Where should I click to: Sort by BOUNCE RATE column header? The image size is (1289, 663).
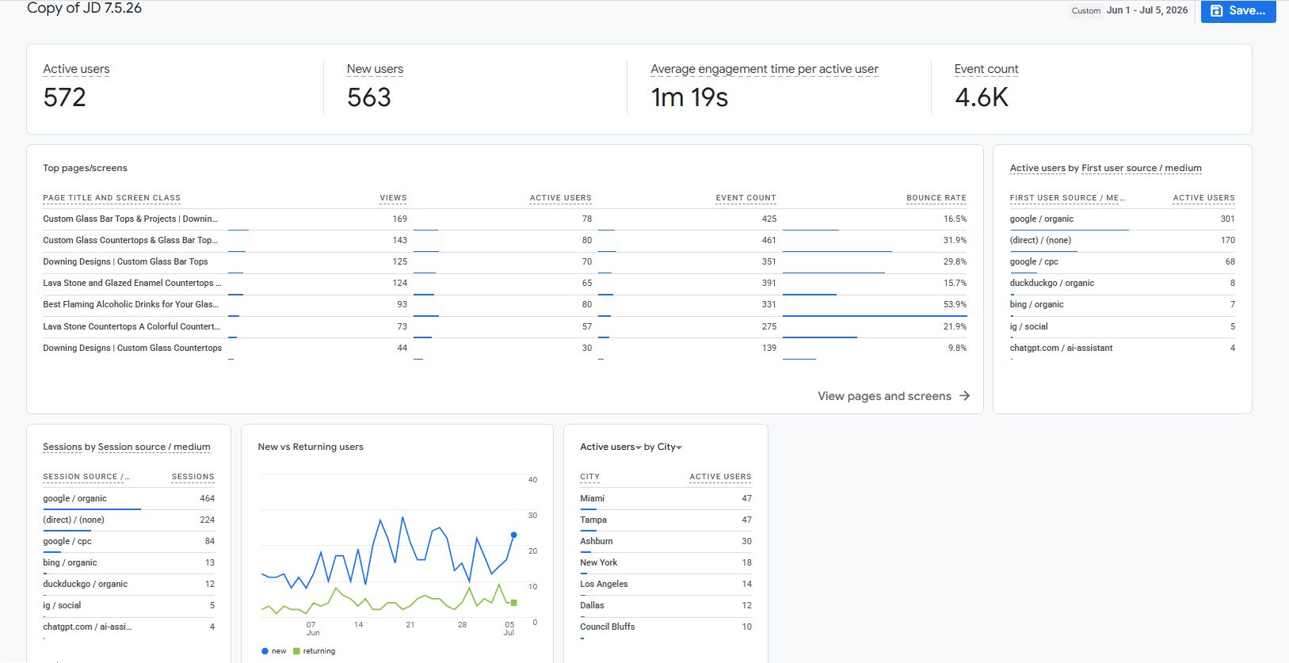[936, 198]
